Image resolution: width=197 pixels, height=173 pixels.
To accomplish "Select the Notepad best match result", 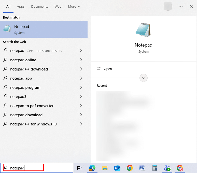I will [x=44, y=30].
